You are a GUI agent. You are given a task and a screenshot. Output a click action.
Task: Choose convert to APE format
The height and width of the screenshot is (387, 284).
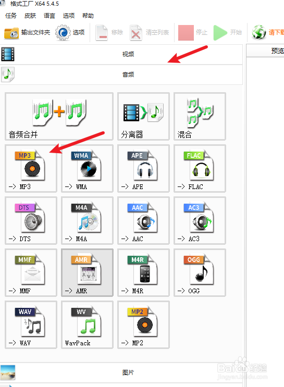click(143, 169)
